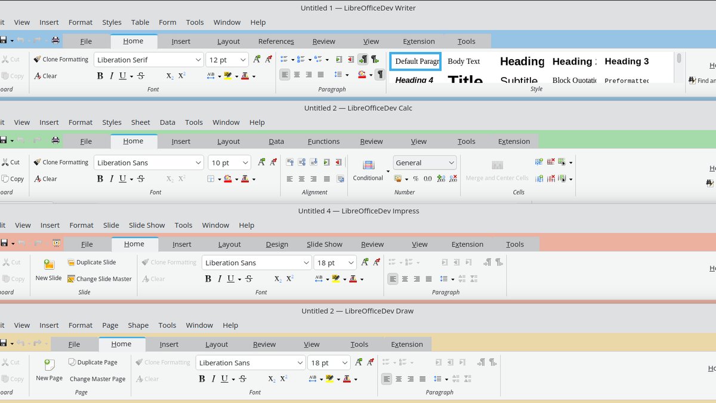Justify text in the Writer window
Screen dimensions: 716x403
[x=320, y=75]
